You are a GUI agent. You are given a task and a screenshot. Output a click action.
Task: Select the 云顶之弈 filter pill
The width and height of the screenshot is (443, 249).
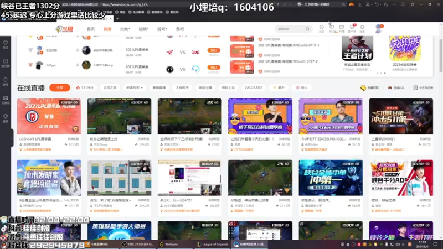(110, 87)
